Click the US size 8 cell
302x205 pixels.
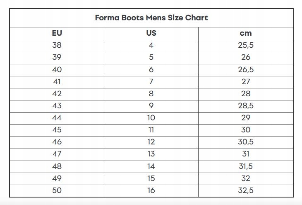[x=151, y=94]
